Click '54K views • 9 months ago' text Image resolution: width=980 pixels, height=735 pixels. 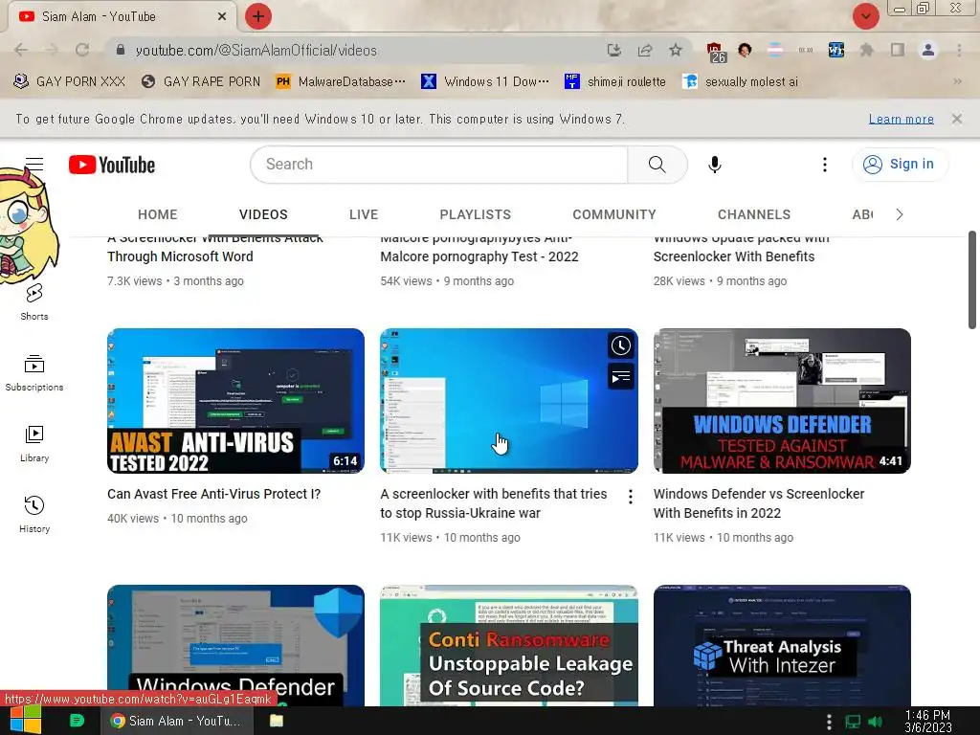[x=447, y=281]
